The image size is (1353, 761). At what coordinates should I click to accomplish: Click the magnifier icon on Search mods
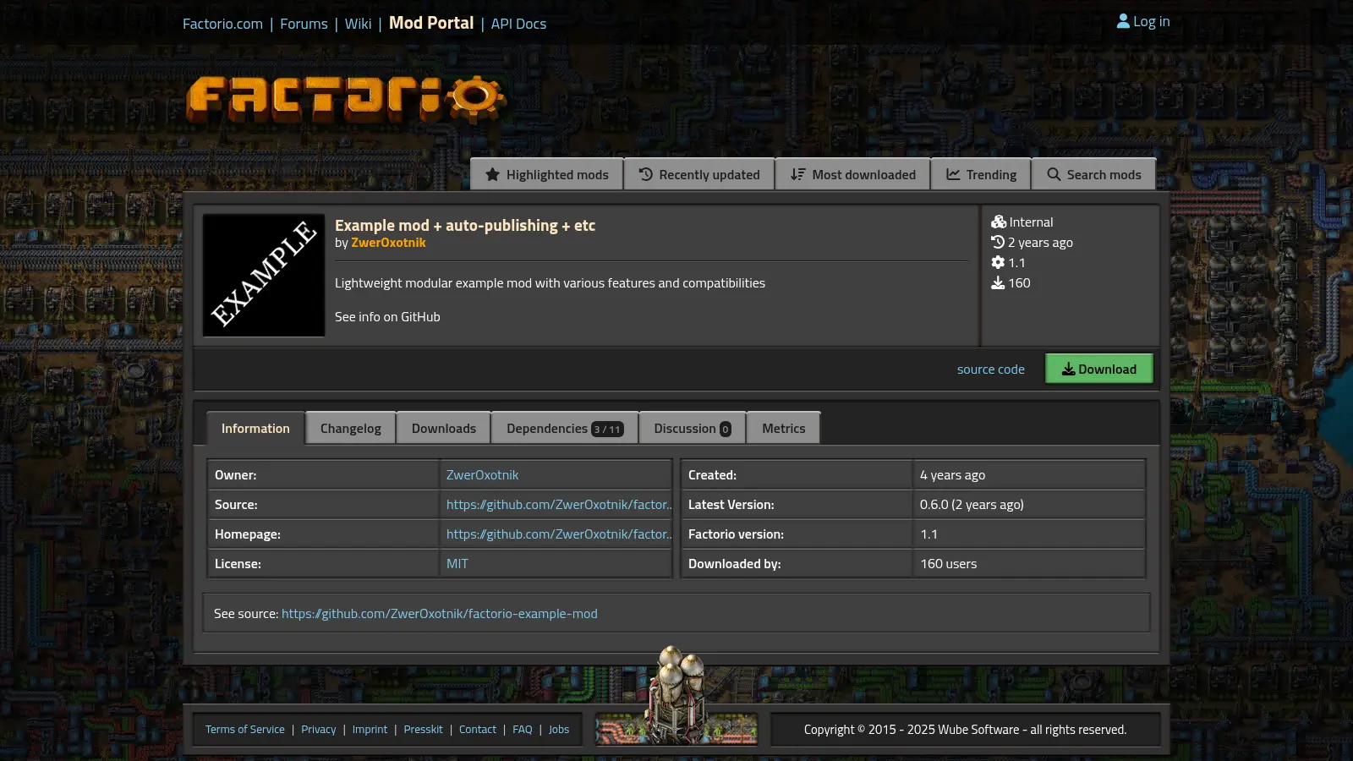pos(1054,174)
